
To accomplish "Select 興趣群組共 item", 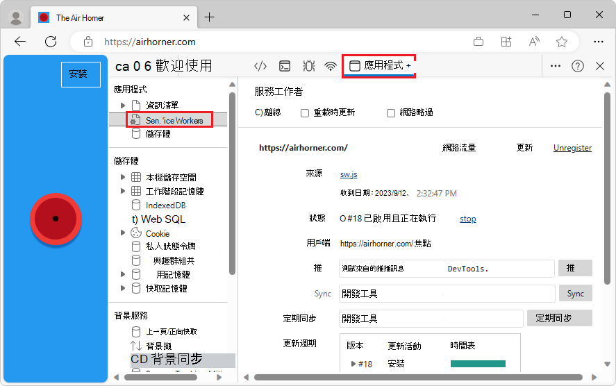I will (x=174, y=261).
